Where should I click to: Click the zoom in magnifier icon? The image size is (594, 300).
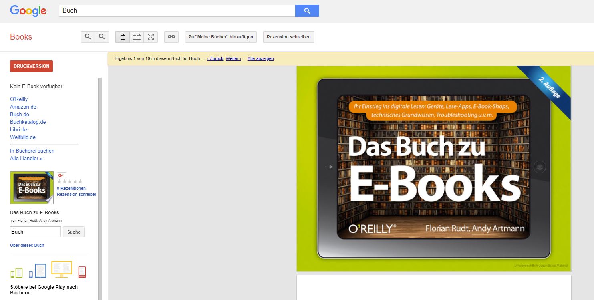click(88, 37)
